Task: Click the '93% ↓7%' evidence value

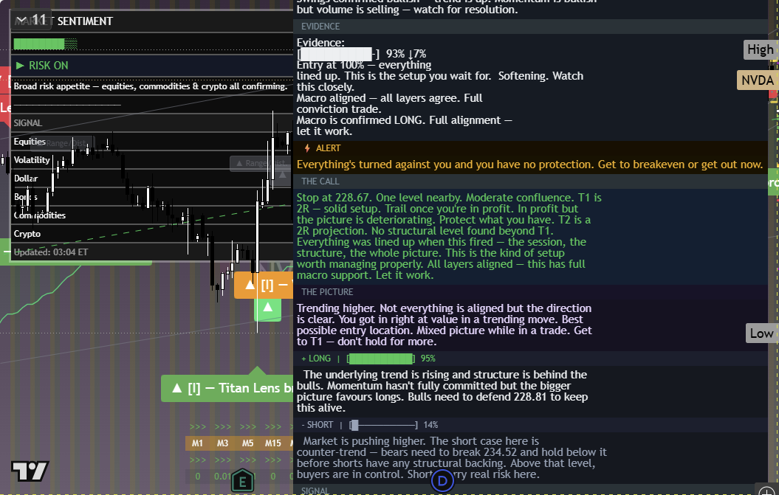Action: tap(406, 54)
